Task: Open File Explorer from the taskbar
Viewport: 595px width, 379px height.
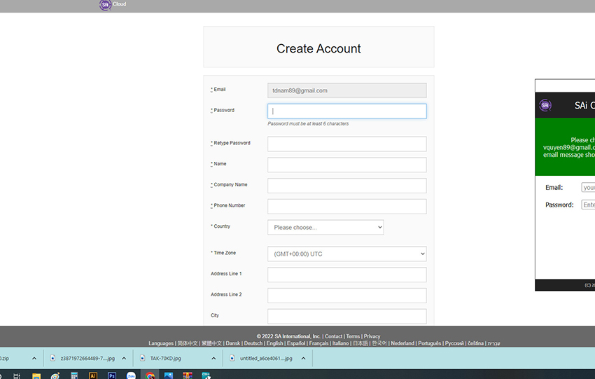Action: point(36,375)
